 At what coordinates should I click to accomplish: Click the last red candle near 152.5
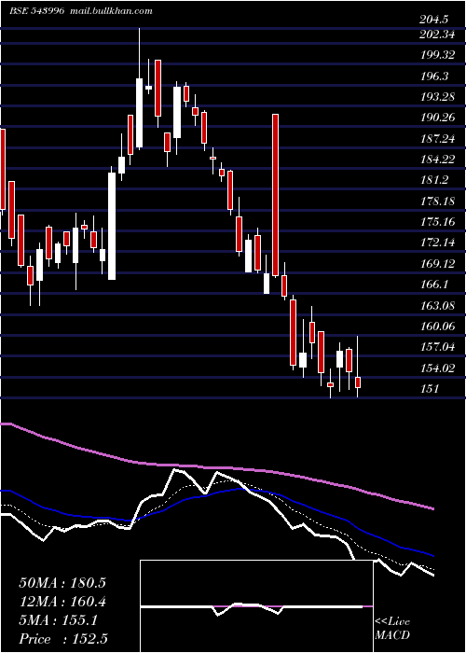(357, 382)
